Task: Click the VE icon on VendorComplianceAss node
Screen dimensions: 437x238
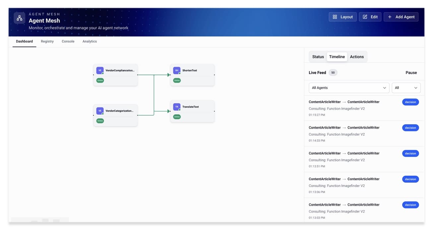Action: pos(100,70)
